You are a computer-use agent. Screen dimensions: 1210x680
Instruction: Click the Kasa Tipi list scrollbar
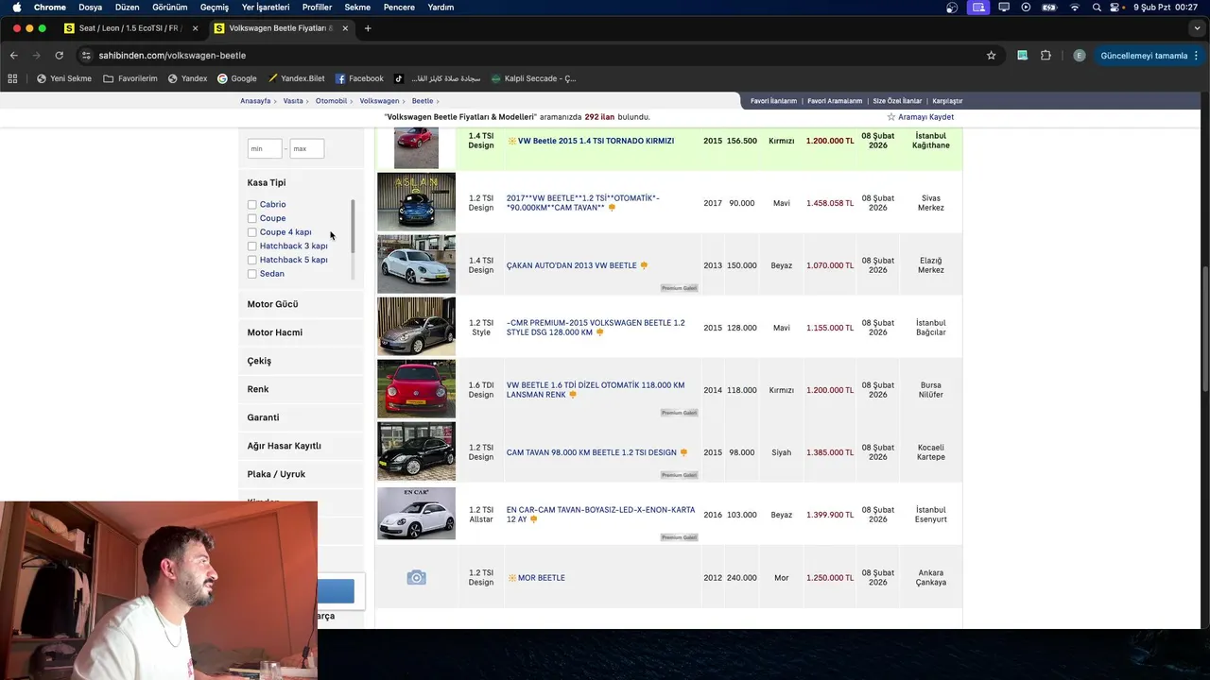point(353,227)
